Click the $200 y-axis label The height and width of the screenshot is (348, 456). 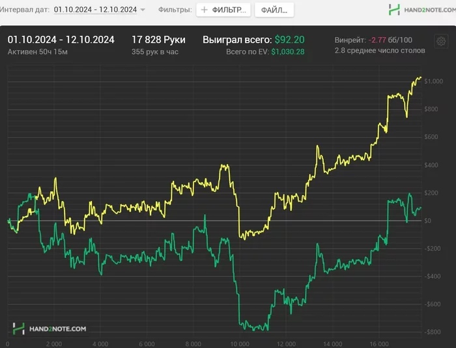click(431, 193)
